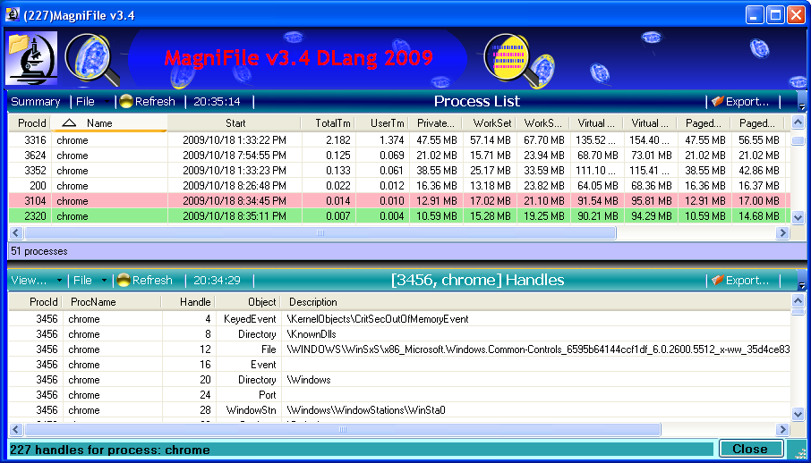Sort process list by Private... column

(x=436, y=123)
